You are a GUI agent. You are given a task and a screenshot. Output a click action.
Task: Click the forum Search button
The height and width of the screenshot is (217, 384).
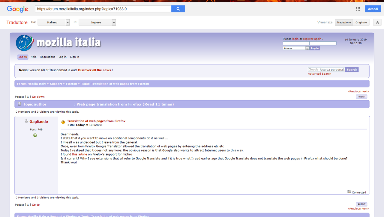click(x=352, y=70)
